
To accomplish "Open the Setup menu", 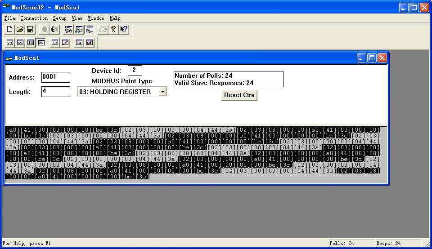I will [x=59, y=18].
